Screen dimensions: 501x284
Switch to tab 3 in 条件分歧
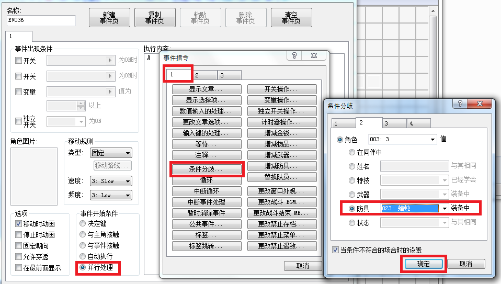[x=394, y=123]
